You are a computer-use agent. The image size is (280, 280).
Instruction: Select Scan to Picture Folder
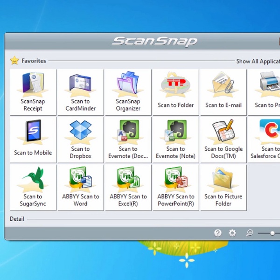tap(223, 187)
